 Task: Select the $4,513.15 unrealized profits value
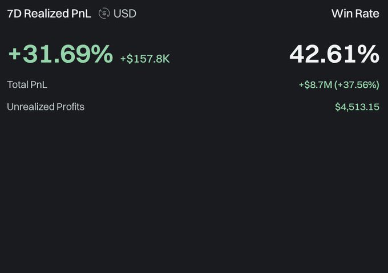357,107
